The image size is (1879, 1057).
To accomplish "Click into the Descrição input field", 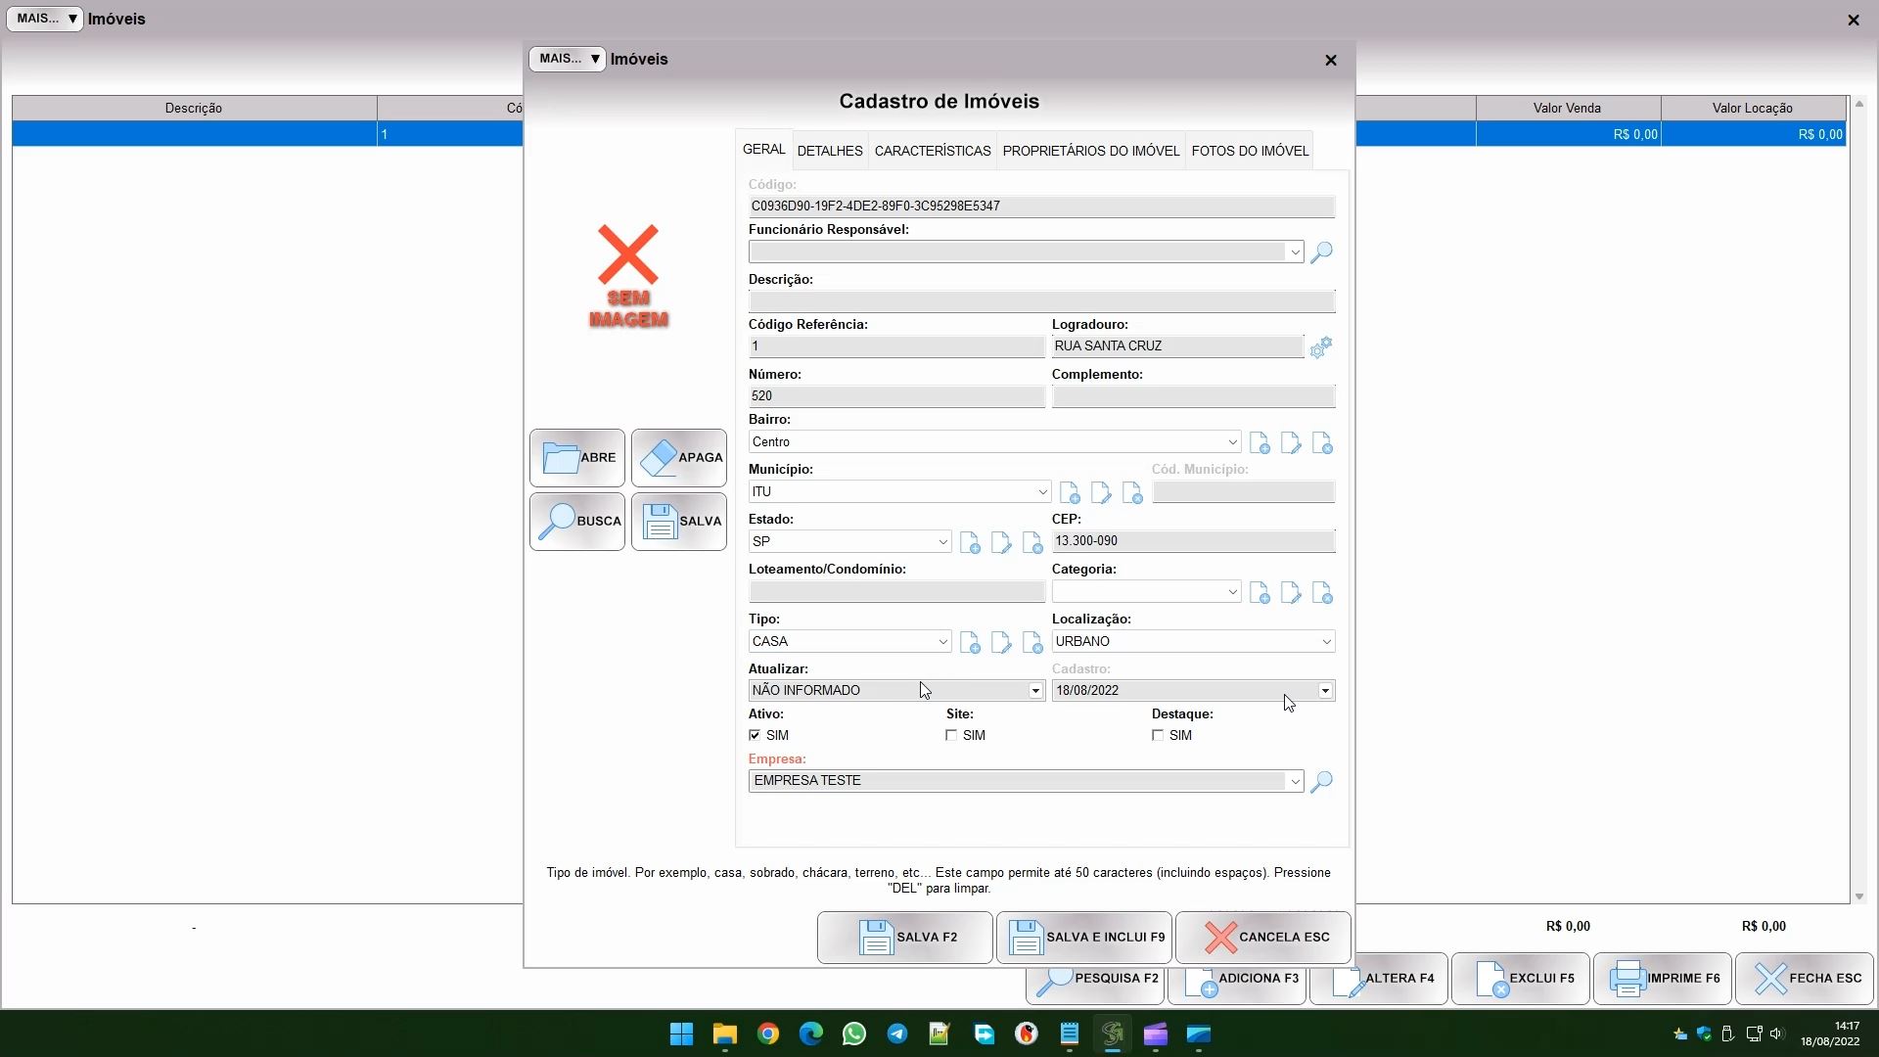I will 1040,301.
